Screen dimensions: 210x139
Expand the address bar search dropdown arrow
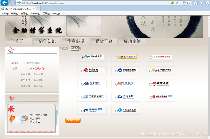180,3
